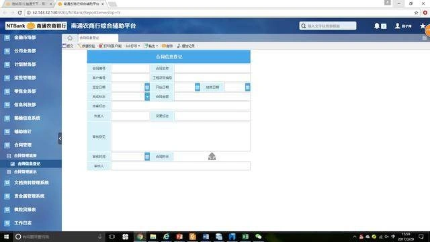
Task: Open 文档资料管理系统 in the sidebar
Action: tap(31, 182)
